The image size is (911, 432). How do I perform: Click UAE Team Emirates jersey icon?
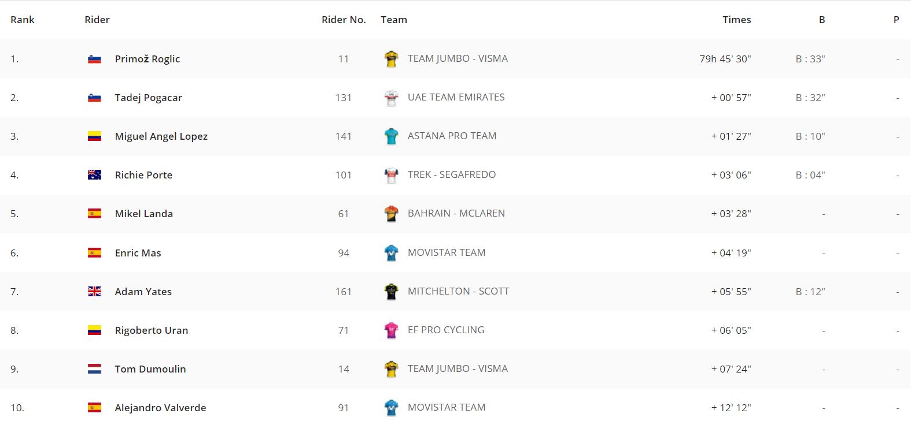(392, 98)
